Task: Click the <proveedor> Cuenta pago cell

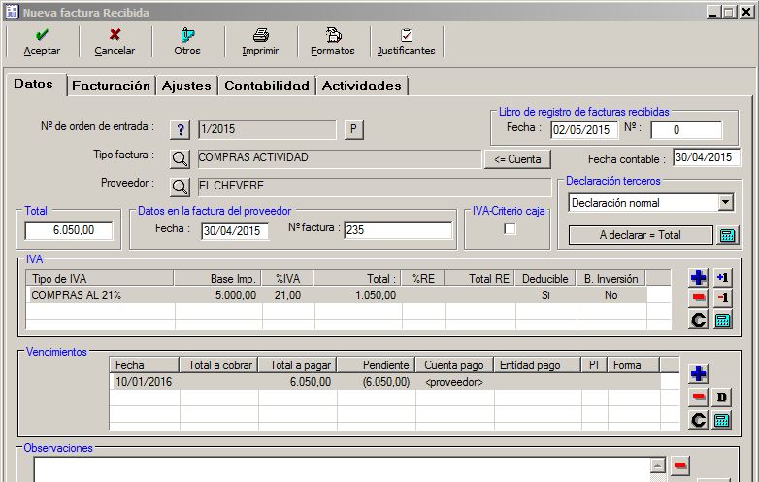Action: click(x=454, y=382)
